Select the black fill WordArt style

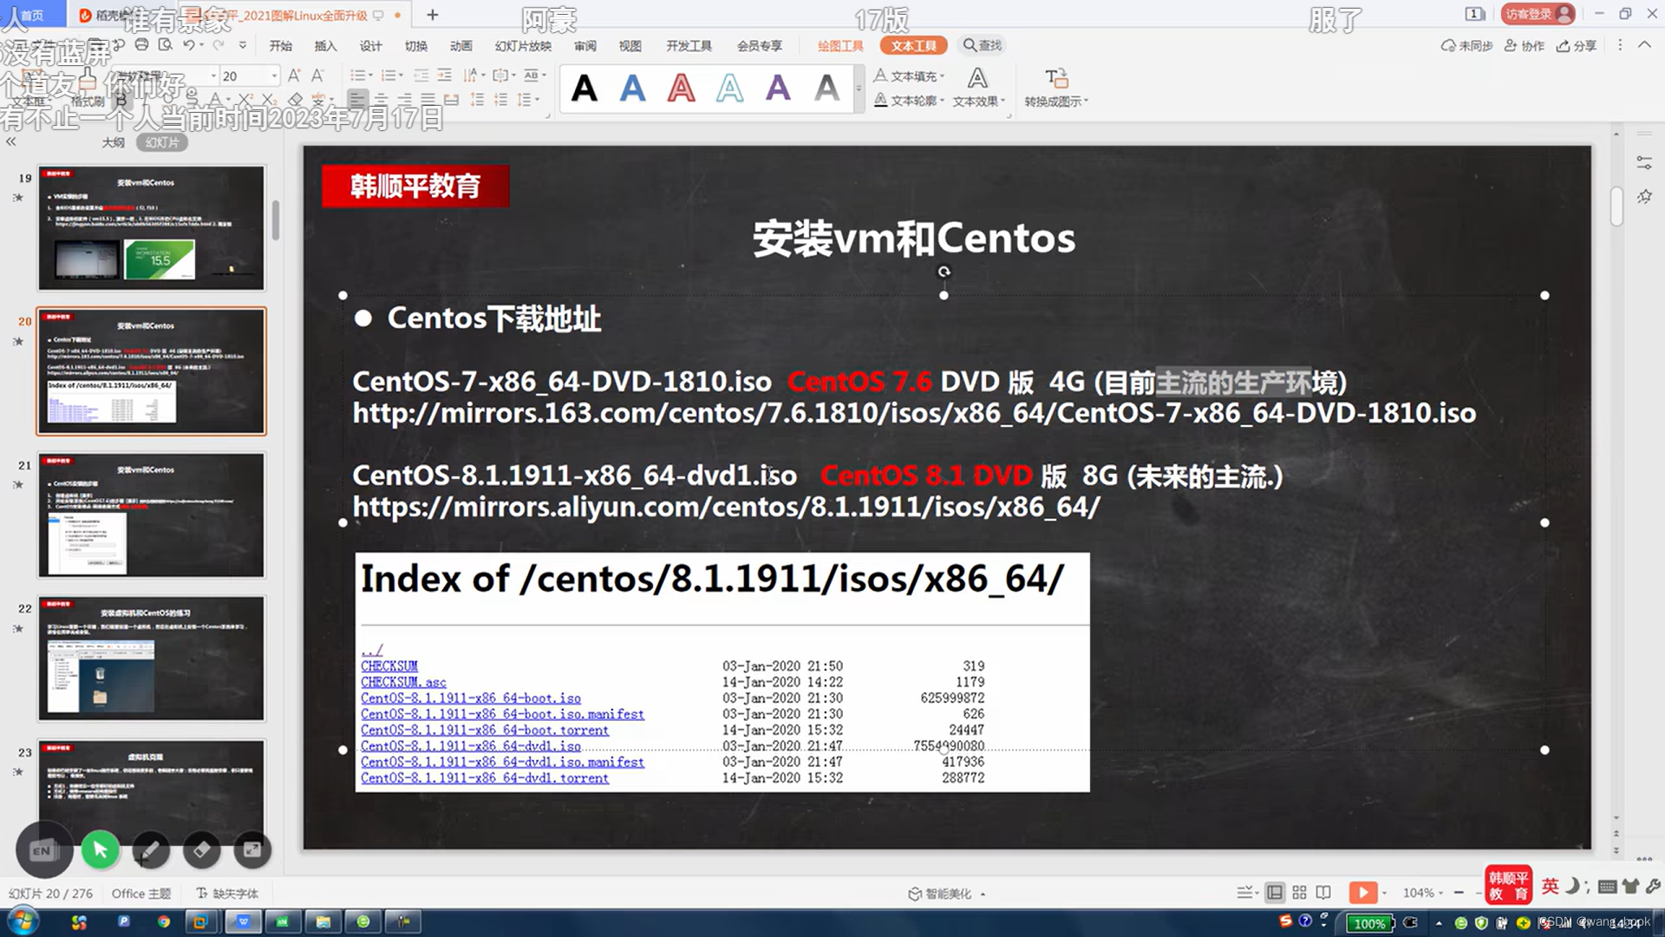pos(584,88)
